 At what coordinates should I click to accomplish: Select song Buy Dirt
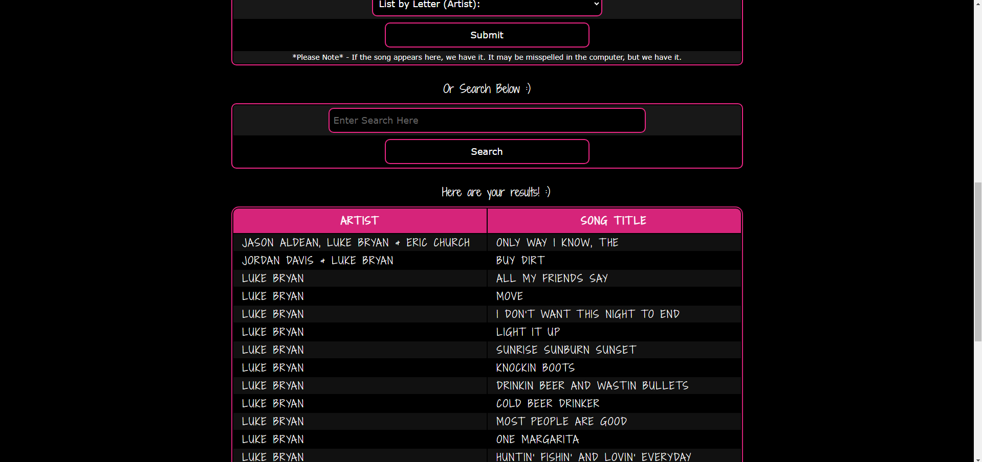point(520,261)
